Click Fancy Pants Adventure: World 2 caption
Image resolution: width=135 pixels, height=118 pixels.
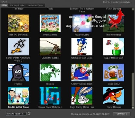point(18,59)
